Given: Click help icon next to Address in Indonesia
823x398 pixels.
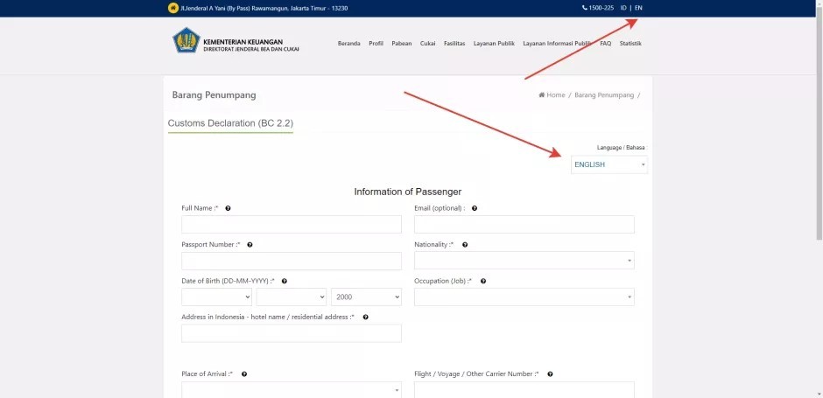Looking at the screenshot, I should 365,318.
